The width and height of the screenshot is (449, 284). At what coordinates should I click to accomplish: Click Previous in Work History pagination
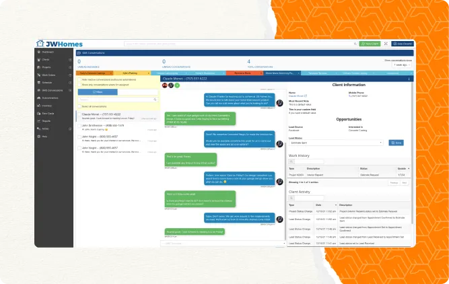[394, 182]
